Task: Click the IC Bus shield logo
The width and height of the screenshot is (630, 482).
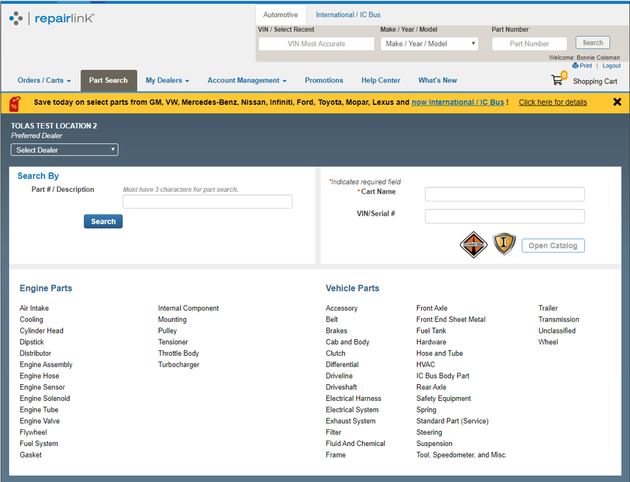Action: (504, 244)
